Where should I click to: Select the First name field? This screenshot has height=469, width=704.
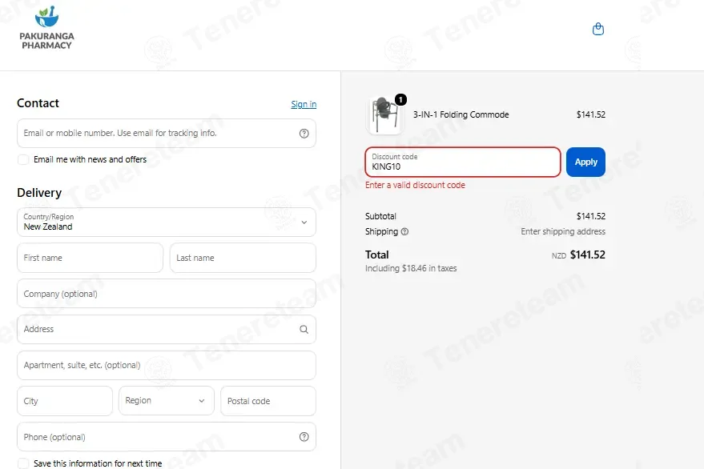[x=90, y=258]
